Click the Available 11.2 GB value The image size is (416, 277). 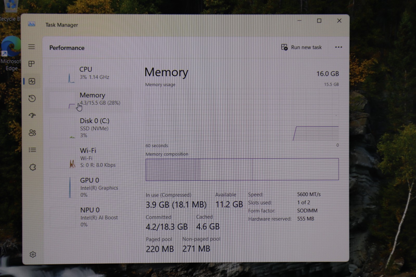click(x=229, y=205)
